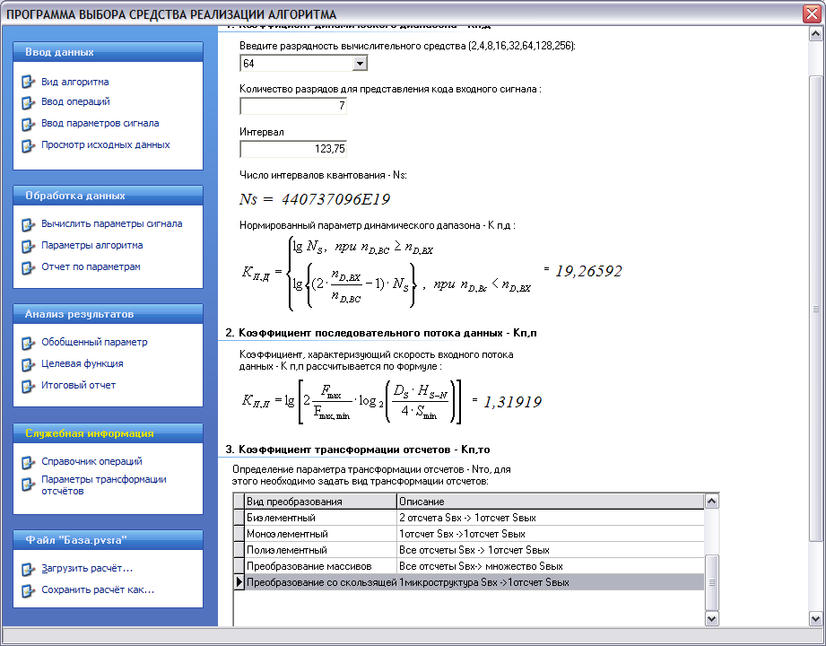
Task: Select the Полиэлементный table row
Action: tap(468, 550)
